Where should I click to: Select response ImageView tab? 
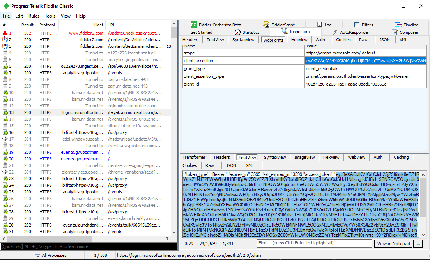click(304, 157)
